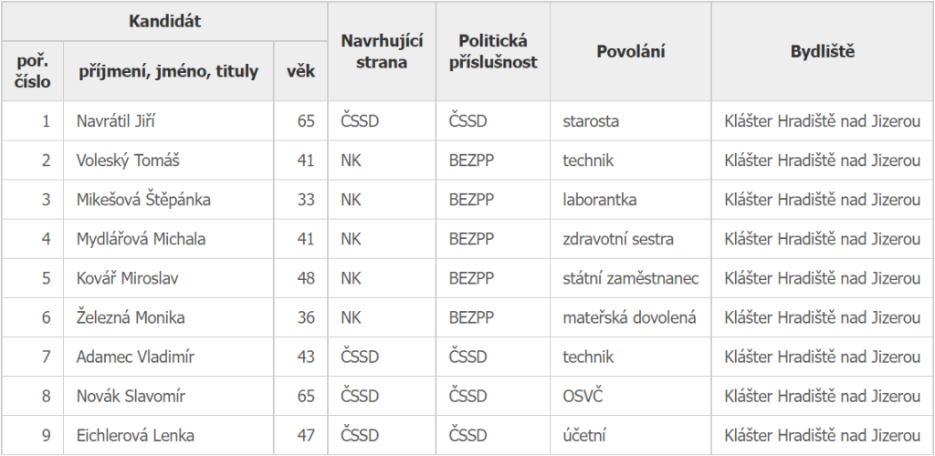Viewport: 935px width, 456px height.
Task: Click the 'mateřská dovolená' occupation cell
Action: click(629, 317)
